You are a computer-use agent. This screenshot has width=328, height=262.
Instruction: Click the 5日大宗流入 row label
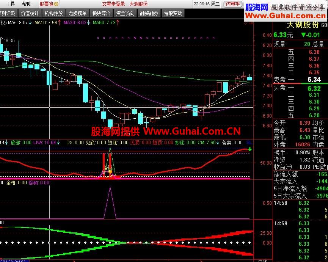point(290,196)
